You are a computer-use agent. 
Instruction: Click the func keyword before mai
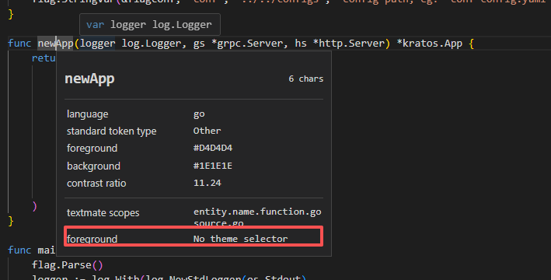[x=19, y=250]
